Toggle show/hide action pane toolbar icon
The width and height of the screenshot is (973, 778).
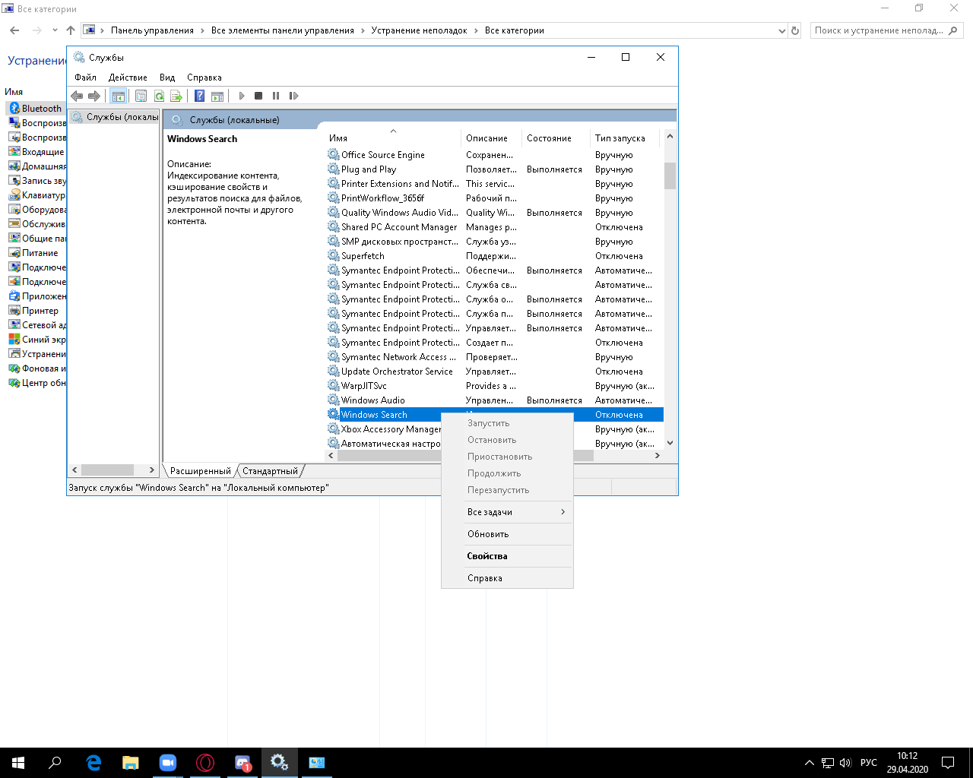point(217,96)
